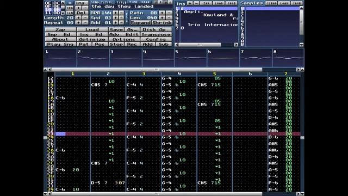Increase pattern Len with plus

(162, 18)
